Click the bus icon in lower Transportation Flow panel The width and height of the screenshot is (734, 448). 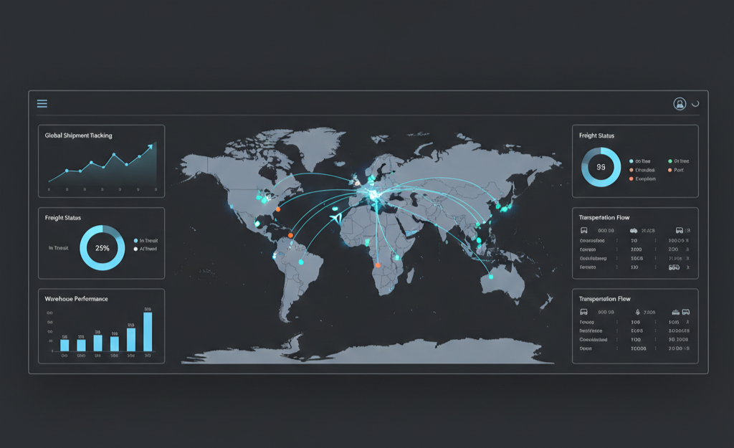point(687,312)
